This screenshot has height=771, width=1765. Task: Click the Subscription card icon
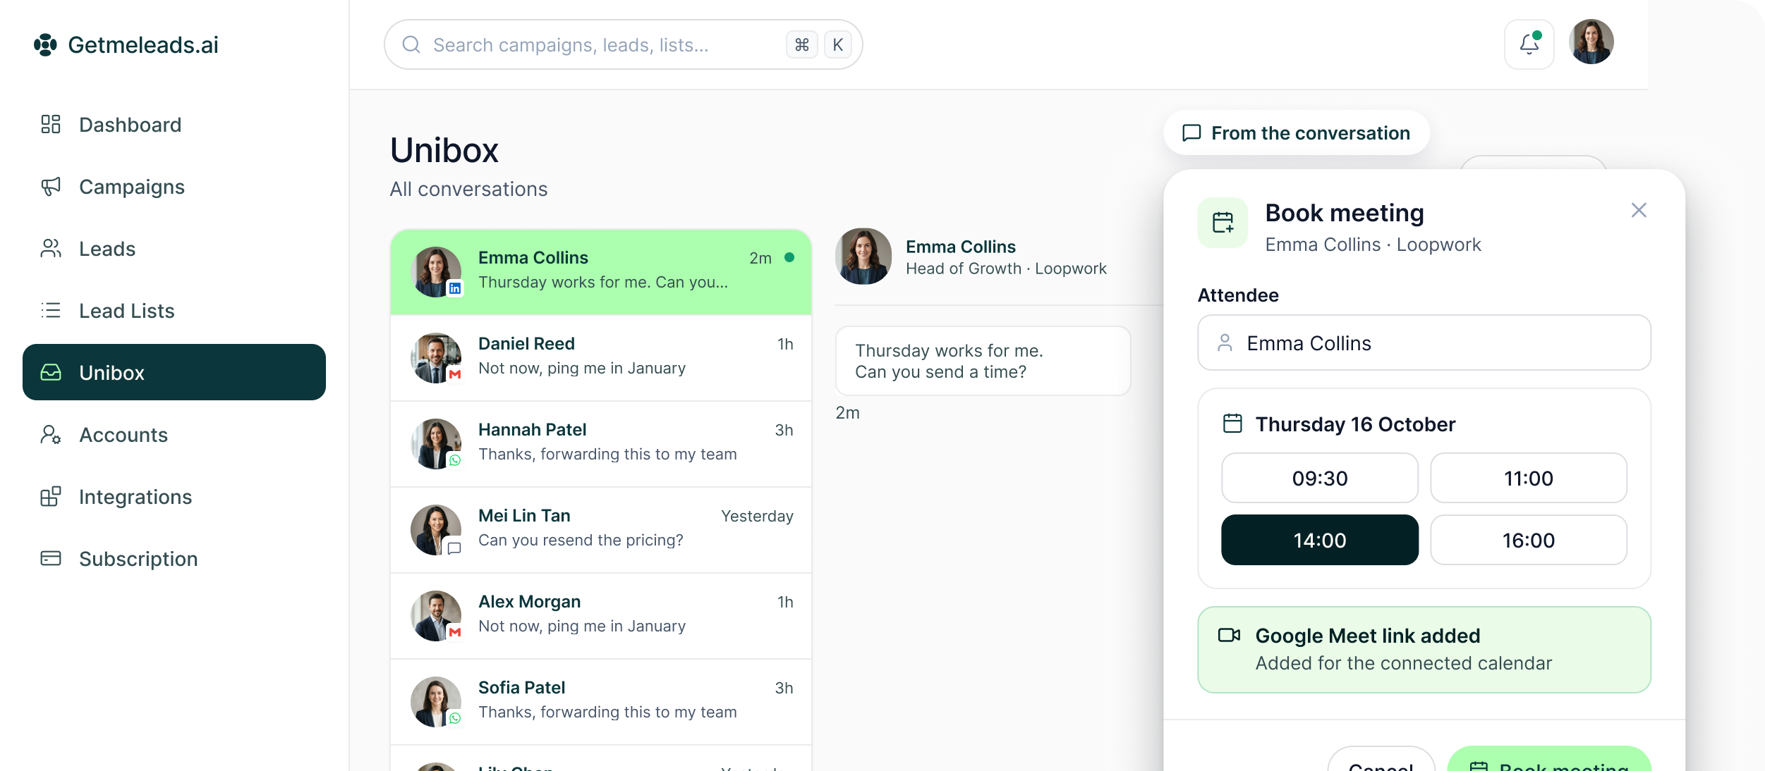[x=51, y=558]
